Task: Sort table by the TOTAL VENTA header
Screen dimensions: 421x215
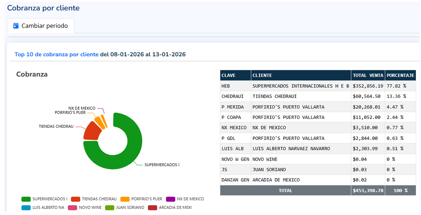Action: pyautogui.click(x=368, y=75)
